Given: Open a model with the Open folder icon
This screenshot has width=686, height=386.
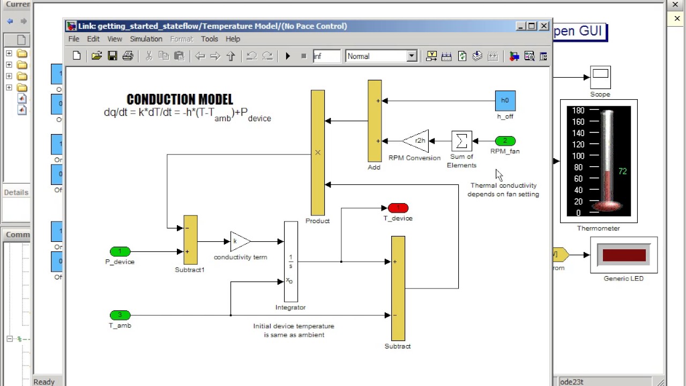Looking at the screenshot, I should pos(96,56).
